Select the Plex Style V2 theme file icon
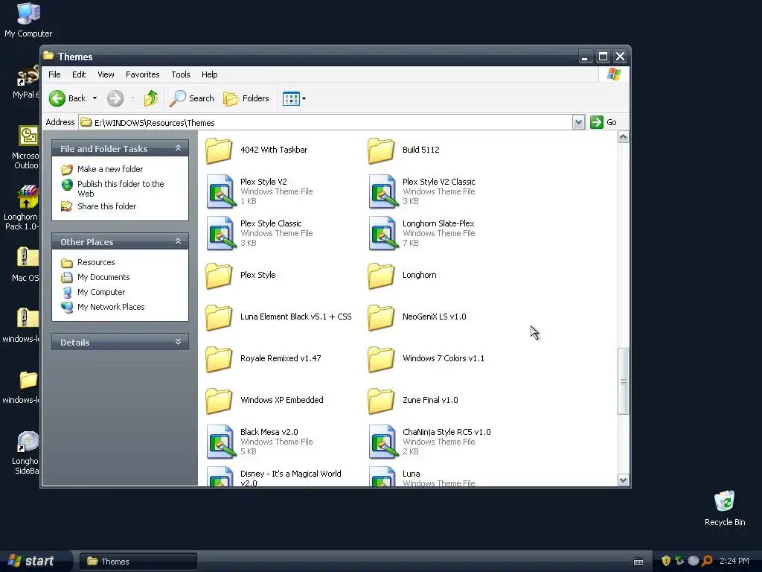 click(x=221, y=191)
